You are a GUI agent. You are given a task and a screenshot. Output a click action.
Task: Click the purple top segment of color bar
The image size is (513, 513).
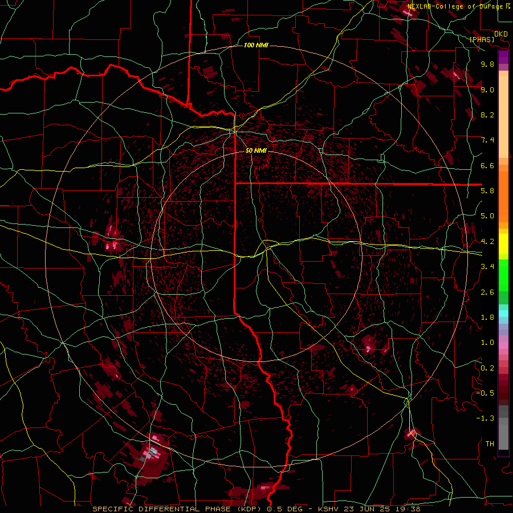point(503,57)
